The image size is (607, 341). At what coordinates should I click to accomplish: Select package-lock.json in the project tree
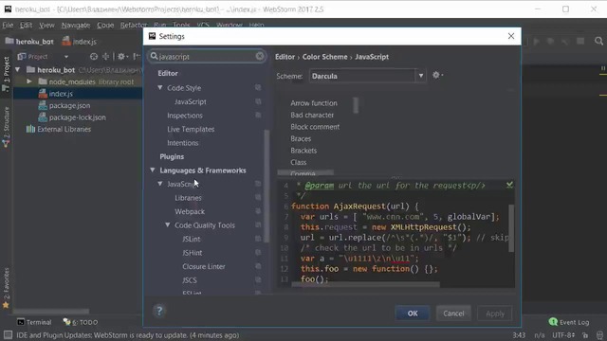[x=77, y=117]
